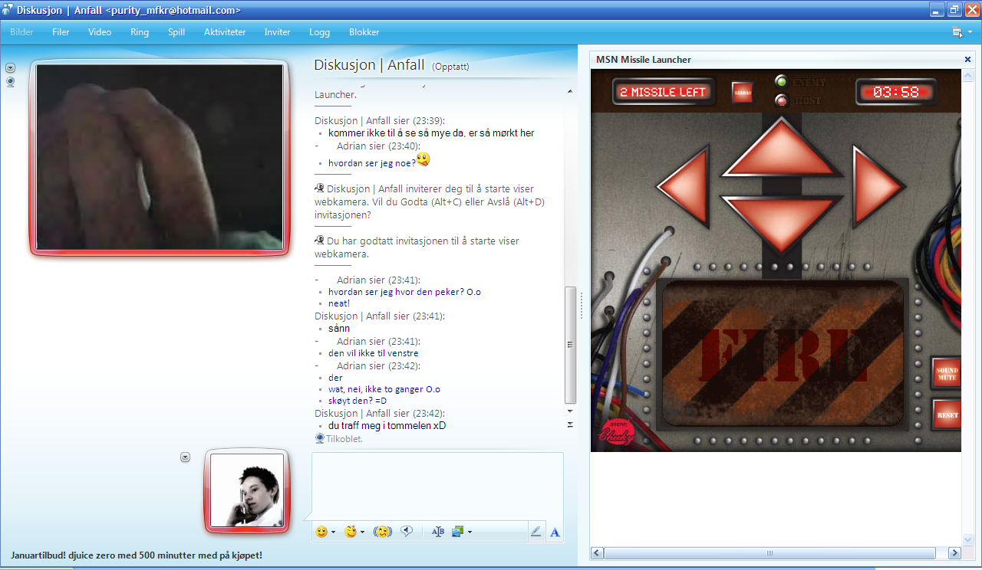Close the MSN Missile Launcher panel
This screenshot has height=570, width=982.
(x=967, y=60)
